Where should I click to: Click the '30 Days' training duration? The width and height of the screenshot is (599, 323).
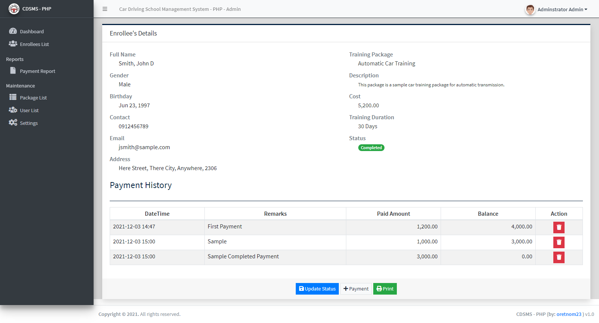pos(368,126)
